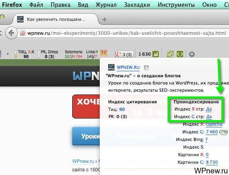Click the small gray icon beside WPNEW.RU
229x175 pixels.
point(146,68)
